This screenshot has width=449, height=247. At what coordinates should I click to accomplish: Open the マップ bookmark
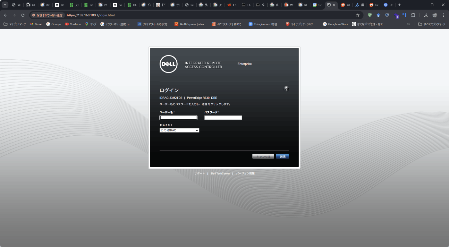90,24
